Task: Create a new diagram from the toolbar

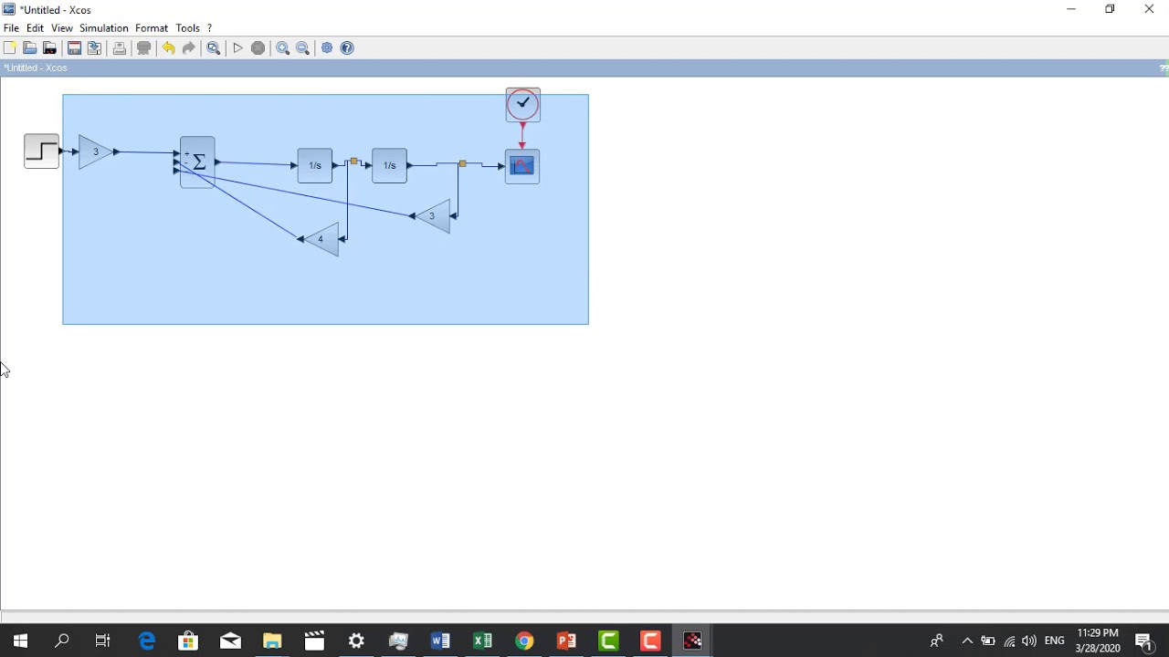Action: point(10,48)
